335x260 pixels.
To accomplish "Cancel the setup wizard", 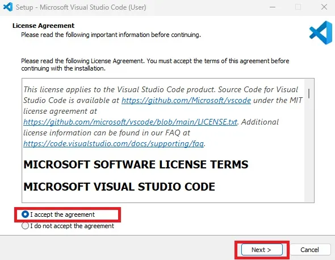I will click(310, 250).
